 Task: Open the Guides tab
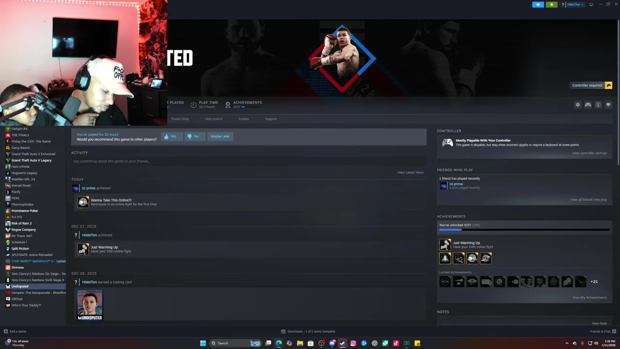click(x=244, y=119)
